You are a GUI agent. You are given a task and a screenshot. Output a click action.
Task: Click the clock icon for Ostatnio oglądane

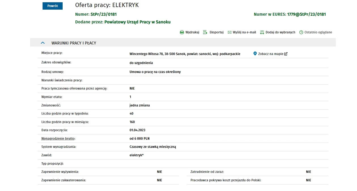click(301, 32)
